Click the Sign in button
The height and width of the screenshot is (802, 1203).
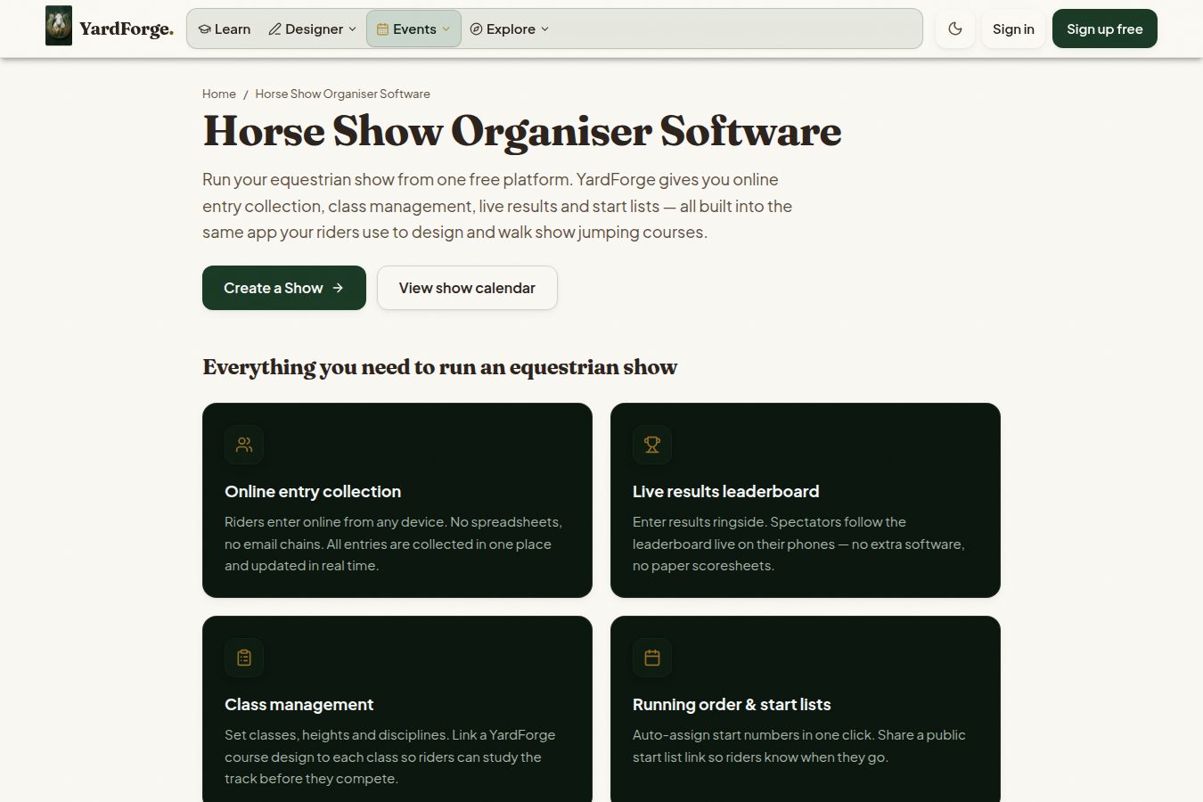(x=1013, y=29)
